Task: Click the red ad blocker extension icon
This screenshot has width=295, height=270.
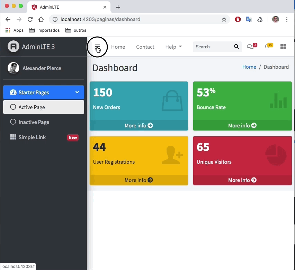Action: (238, 19)
